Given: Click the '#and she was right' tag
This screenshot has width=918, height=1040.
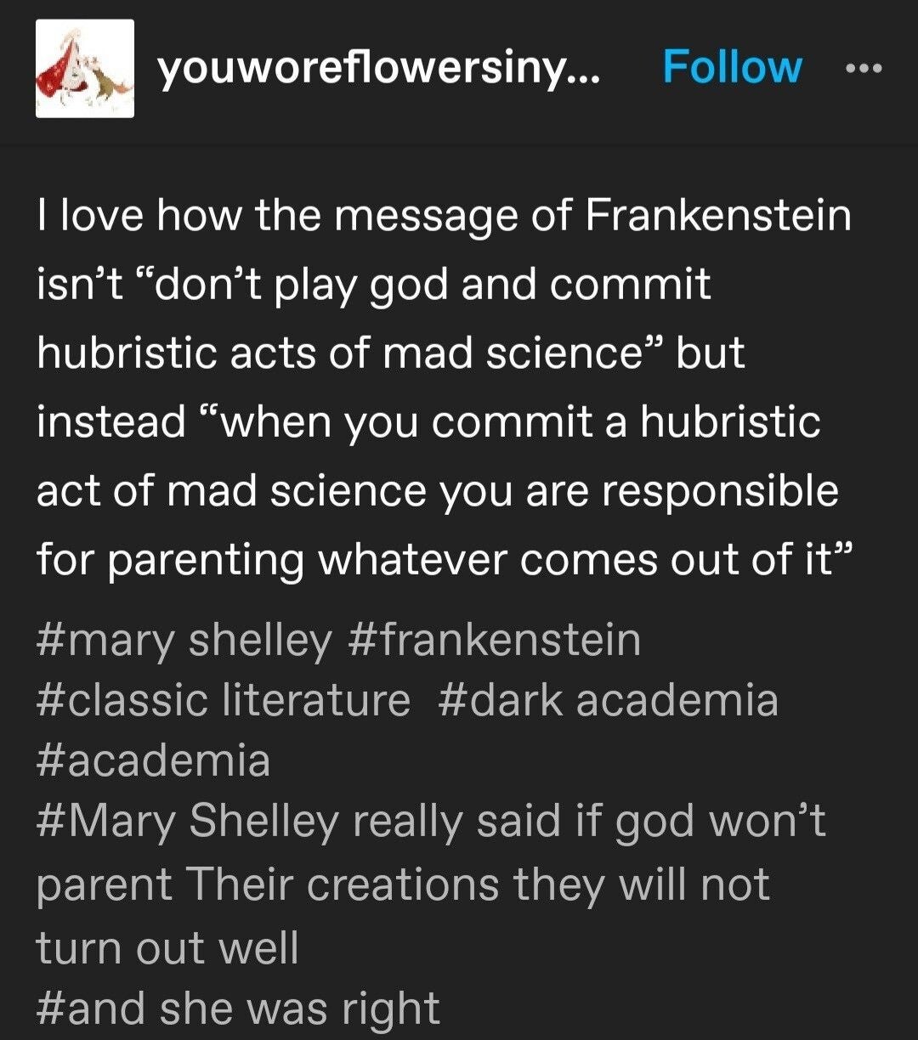Looking at the screenshot, I should tap(239, 1008).
